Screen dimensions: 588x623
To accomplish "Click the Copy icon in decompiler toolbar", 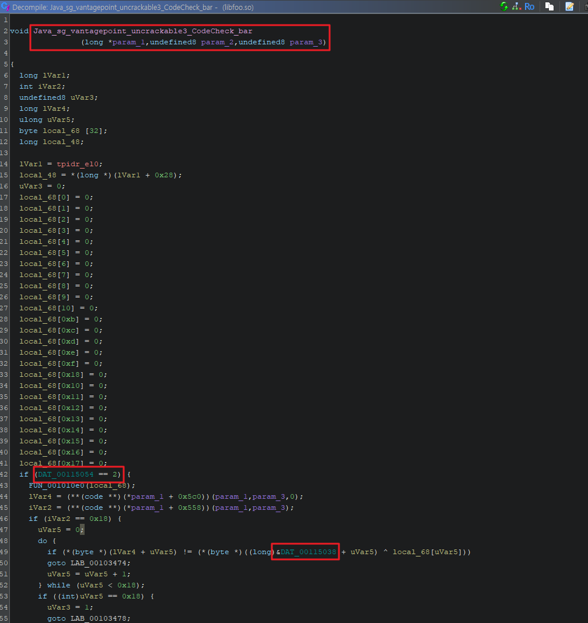I will click(549, 6).
